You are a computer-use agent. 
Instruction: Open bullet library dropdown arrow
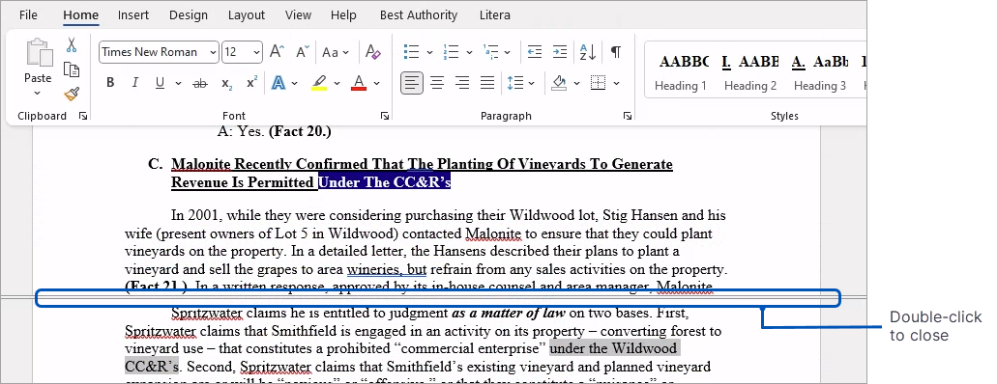(429, 52)
